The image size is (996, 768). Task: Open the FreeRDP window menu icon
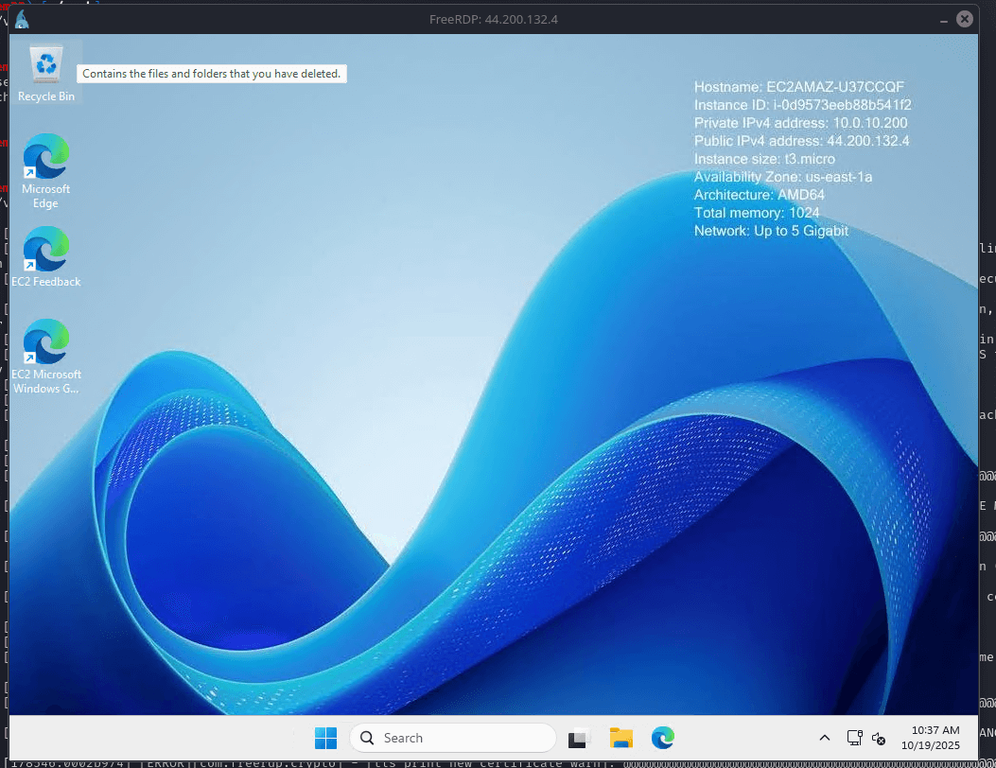point(21,19)
